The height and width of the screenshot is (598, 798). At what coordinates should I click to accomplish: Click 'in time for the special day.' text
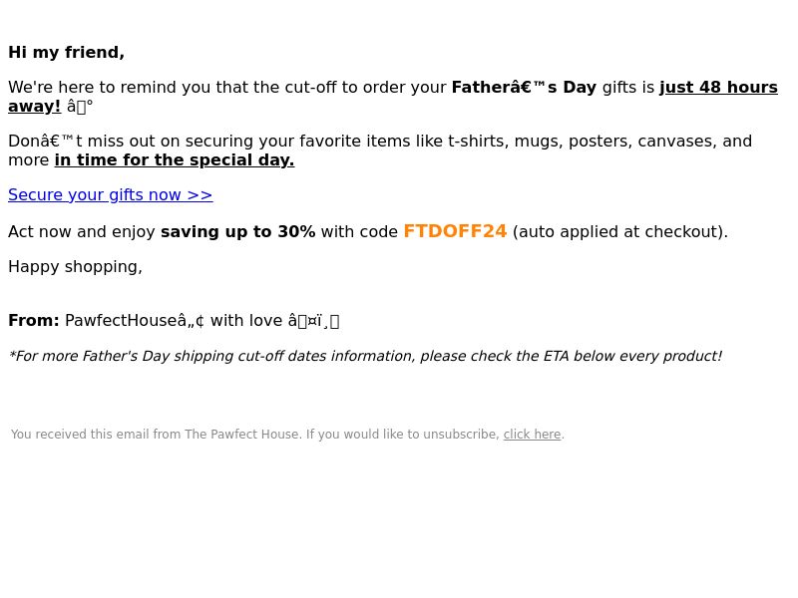pyautogui.click(x=175, y=160)
